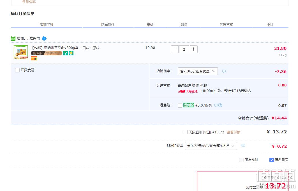The image size is (298, 191).
Task: Click the 88VIP 专享9.5折 badge
Action: [47, 53]
